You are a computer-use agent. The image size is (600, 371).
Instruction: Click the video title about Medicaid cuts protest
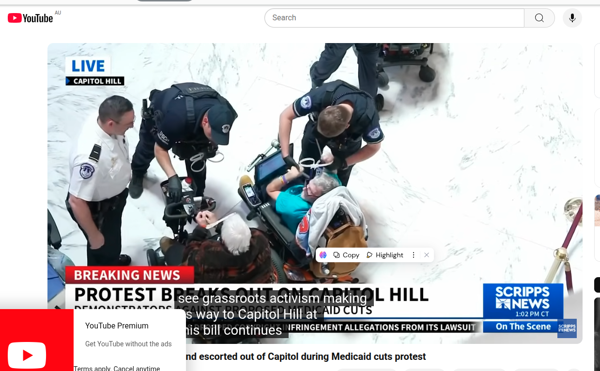tap(305, 356)
